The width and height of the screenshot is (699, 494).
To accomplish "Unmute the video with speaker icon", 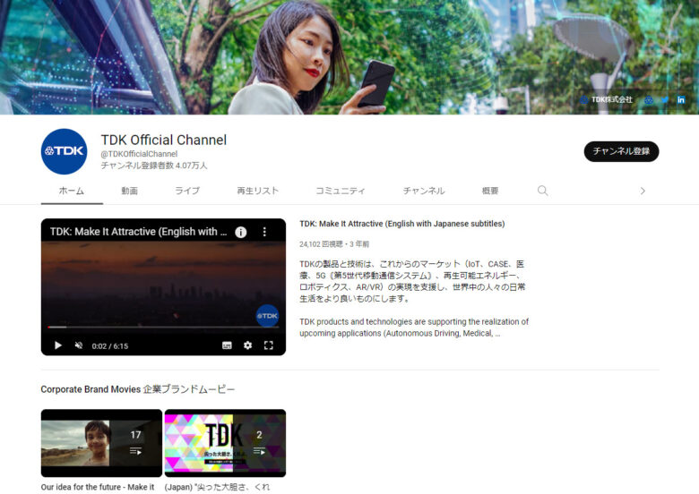I will pos(79,345).
